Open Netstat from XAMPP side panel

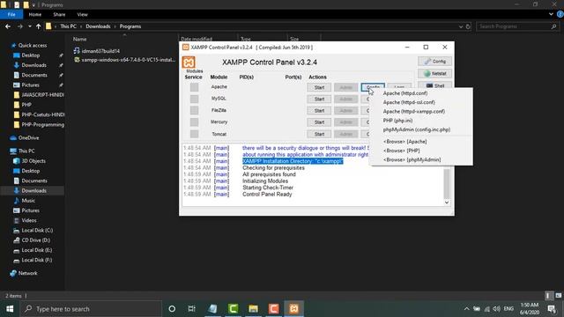(434, 73)
